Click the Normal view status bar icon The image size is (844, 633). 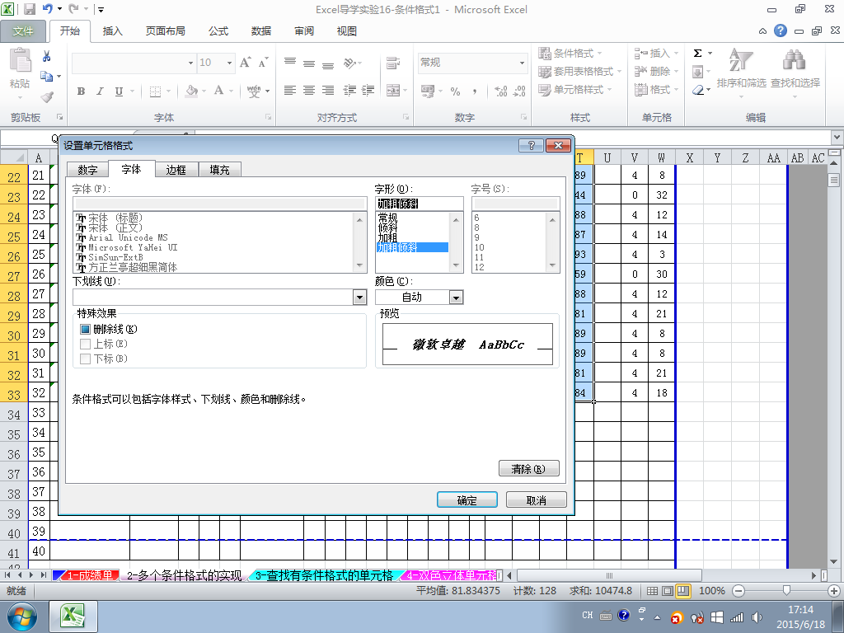[652, 591]
